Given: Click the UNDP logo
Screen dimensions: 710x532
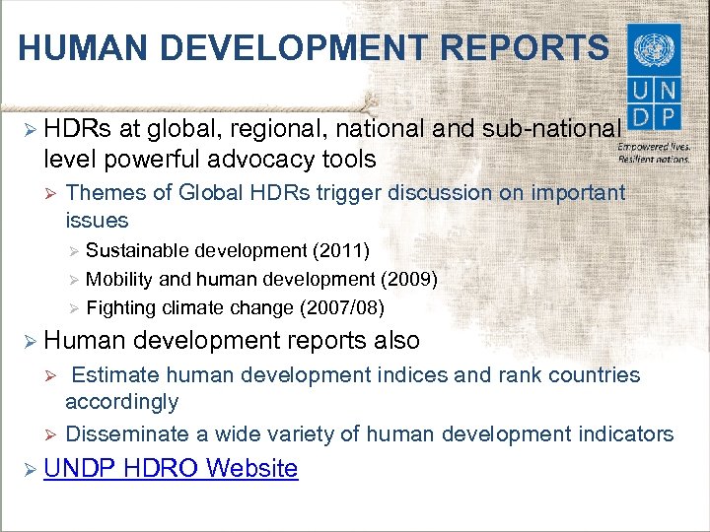Looking at the screenshot, I should click(x=654, y=77).
